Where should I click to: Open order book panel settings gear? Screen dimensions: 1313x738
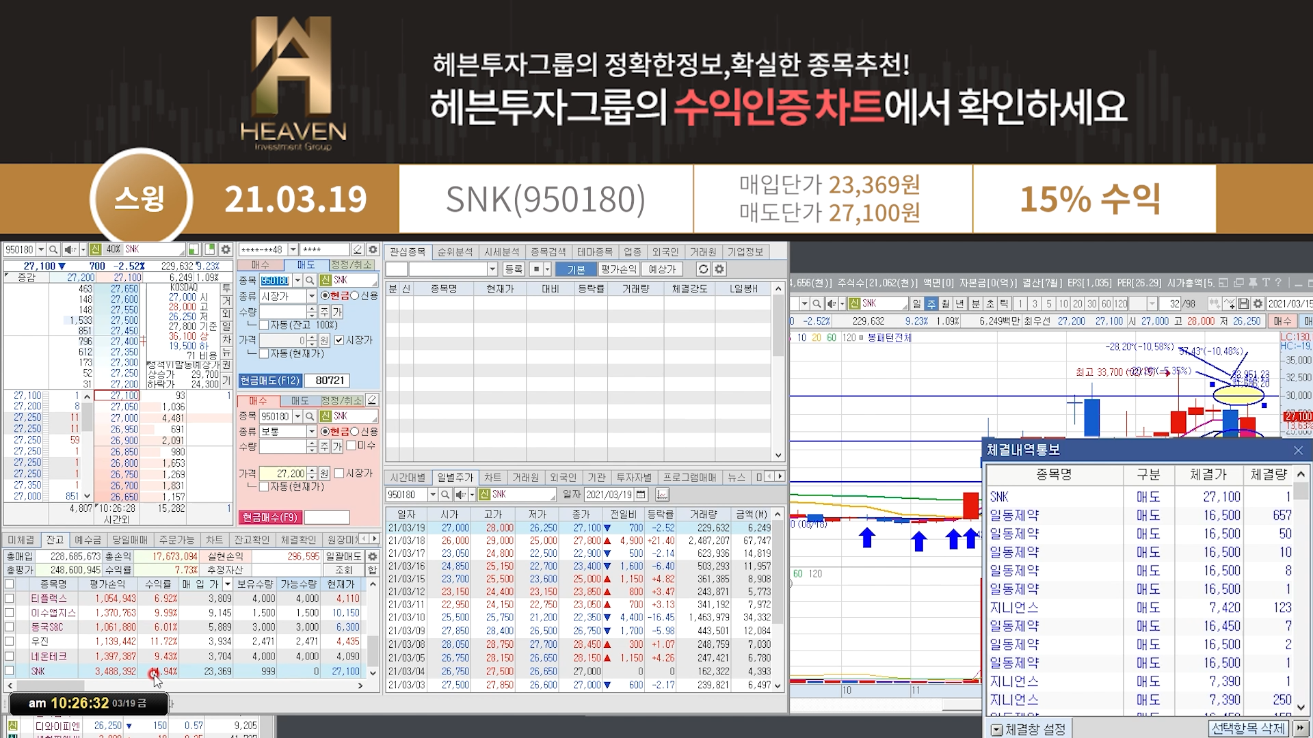coord(226,249)
